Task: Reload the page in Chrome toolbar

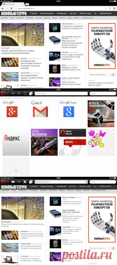Action: (x=11, y=8)
